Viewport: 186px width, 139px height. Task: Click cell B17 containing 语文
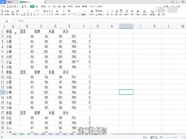pyautogui.click(x=27, y=113)
